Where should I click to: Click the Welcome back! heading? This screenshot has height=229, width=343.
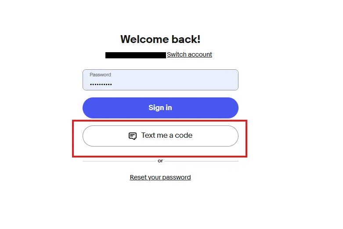coord(160,39)
